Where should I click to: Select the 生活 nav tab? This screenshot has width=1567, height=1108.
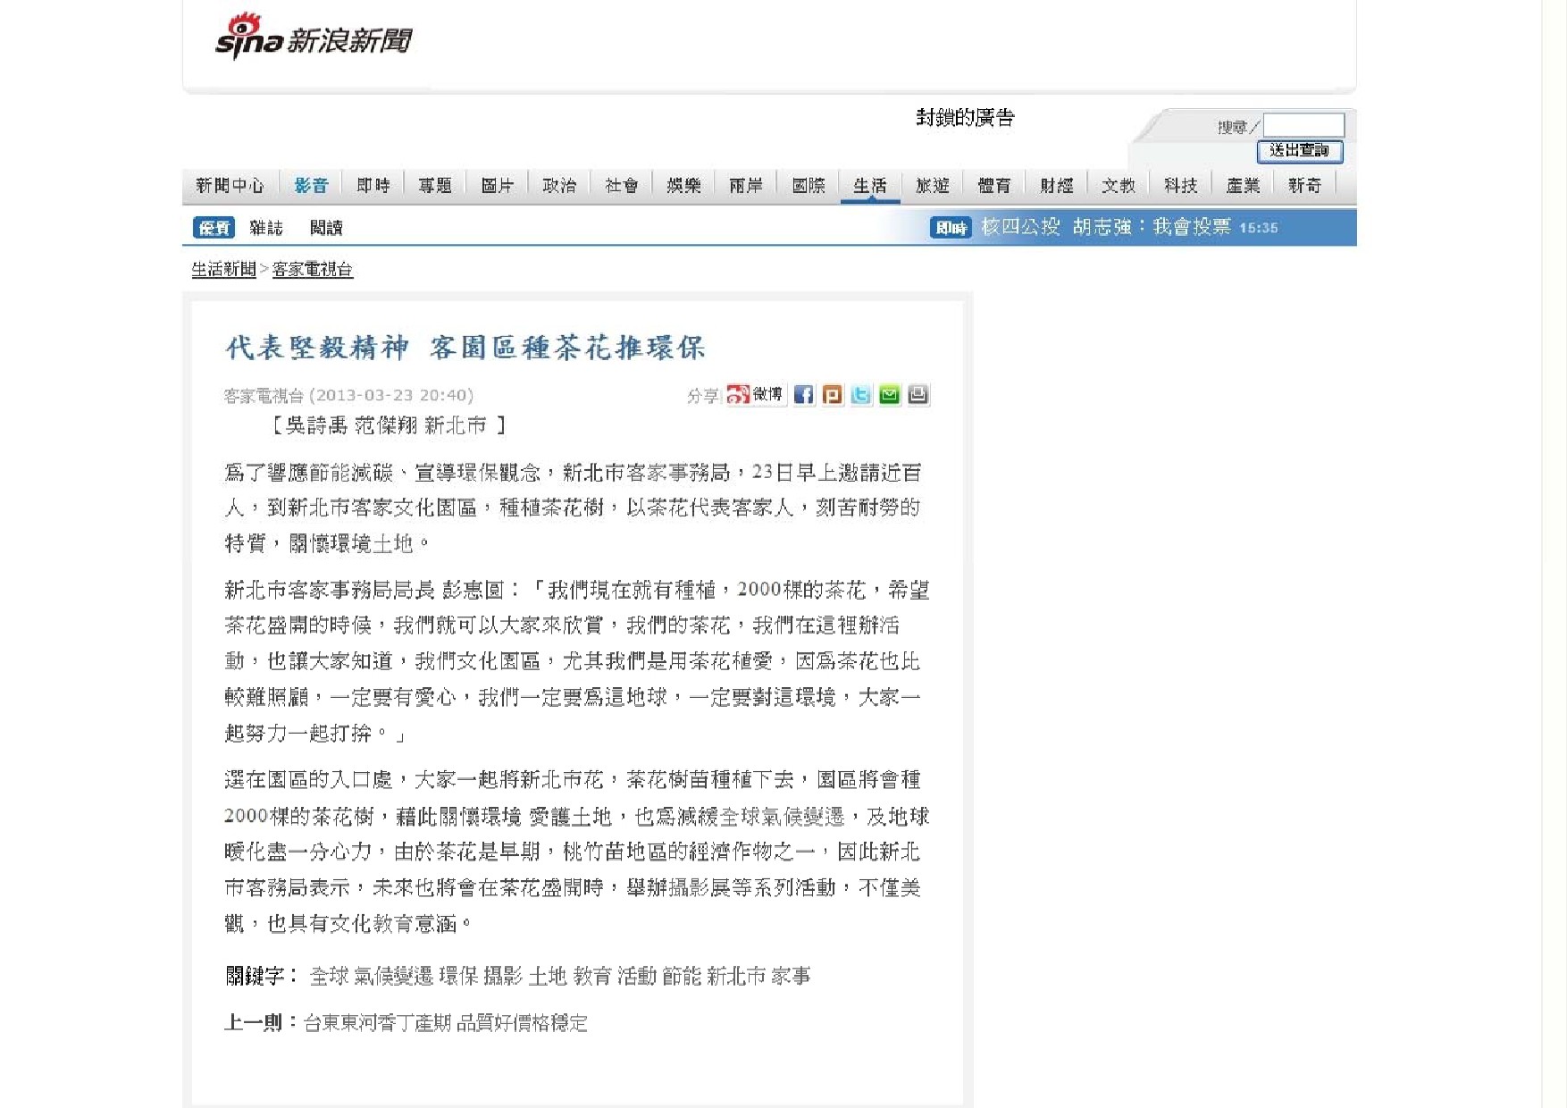pos(870,185)
